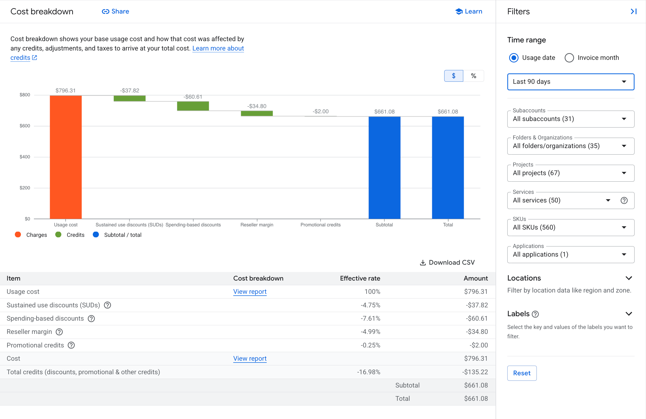Select the Usage date radio button
Screen dimensions: 646x419
pos(514,58)
